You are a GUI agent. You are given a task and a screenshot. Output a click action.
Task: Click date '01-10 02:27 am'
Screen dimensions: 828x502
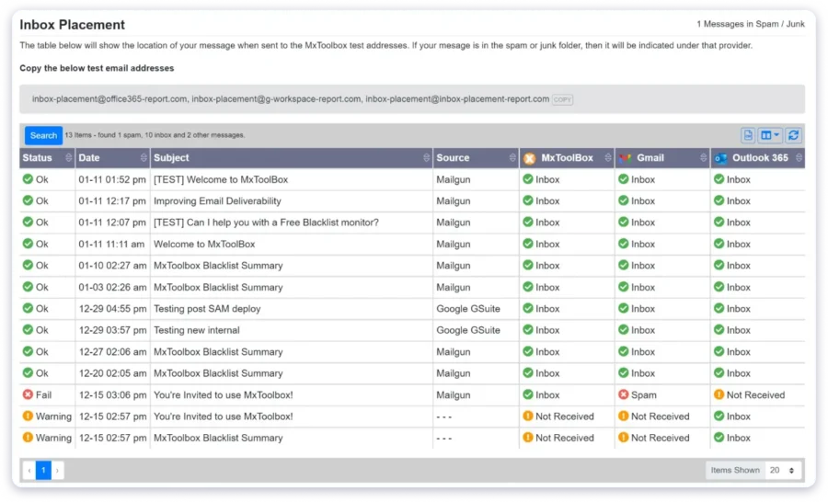click(x=112, y=266)
